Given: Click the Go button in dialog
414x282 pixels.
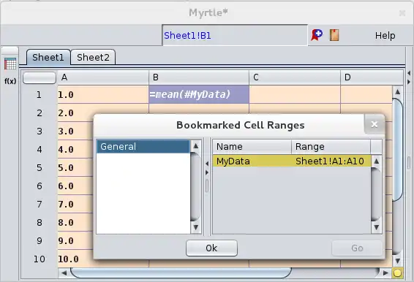Looking at the screenshot, I should point(357,248).
